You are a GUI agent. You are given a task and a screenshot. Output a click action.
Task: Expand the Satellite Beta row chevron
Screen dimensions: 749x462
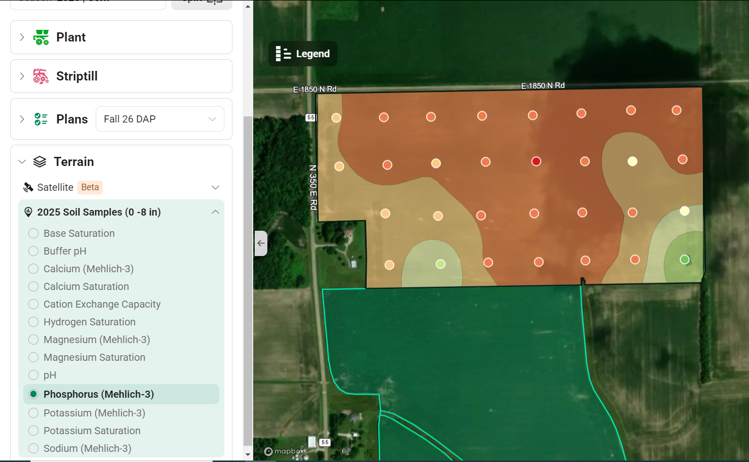click(x=215, y=187)
